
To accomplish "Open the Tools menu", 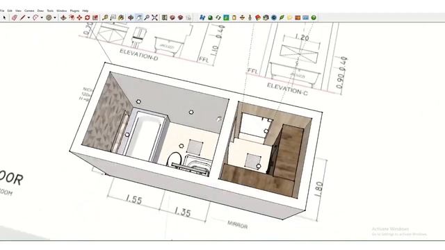I will point(50,11).
